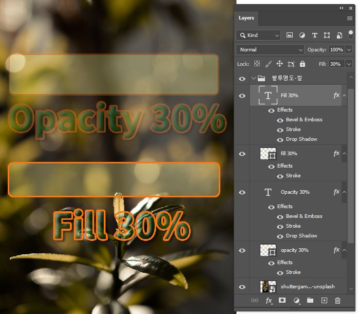This screenshot has width=359, height=314.
Task: Toggle visibility of the Opacity 30% text layer
Action: 242,192
